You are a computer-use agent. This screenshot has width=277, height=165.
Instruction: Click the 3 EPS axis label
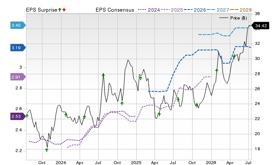[21, 67]
